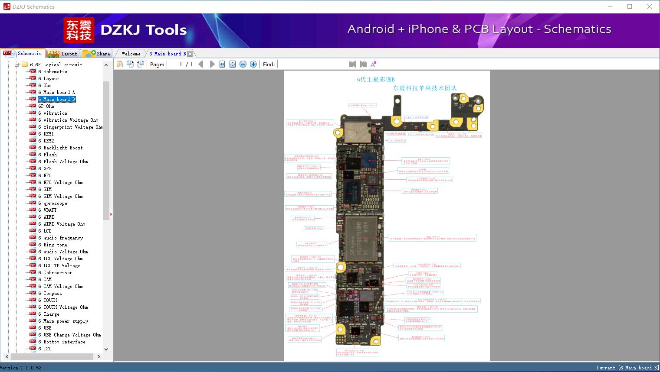Open 6 fingerprint Voltage Ohm document
The image size is (660, 372).
pyautogui.click(x=70, y=127)
